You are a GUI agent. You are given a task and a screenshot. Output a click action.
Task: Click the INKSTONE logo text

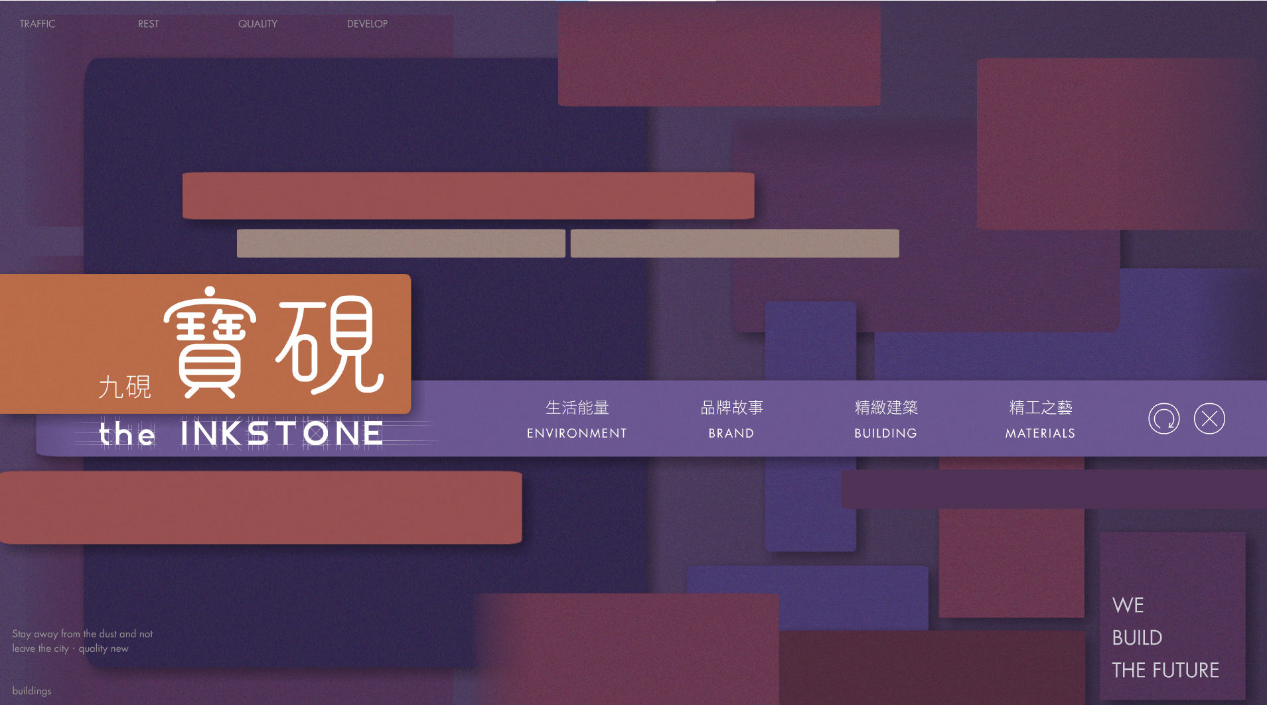(282, 434)
